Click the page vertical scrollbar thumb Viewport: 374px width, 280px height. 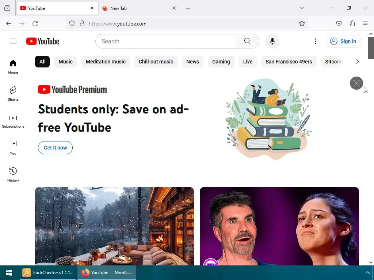tap(371, 48)
